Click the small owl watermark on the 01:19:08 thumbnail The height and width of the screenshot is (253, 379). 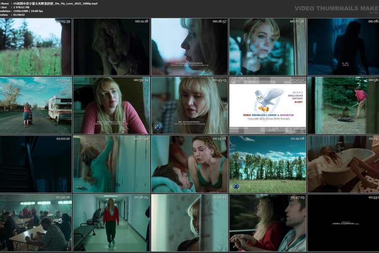236,186
